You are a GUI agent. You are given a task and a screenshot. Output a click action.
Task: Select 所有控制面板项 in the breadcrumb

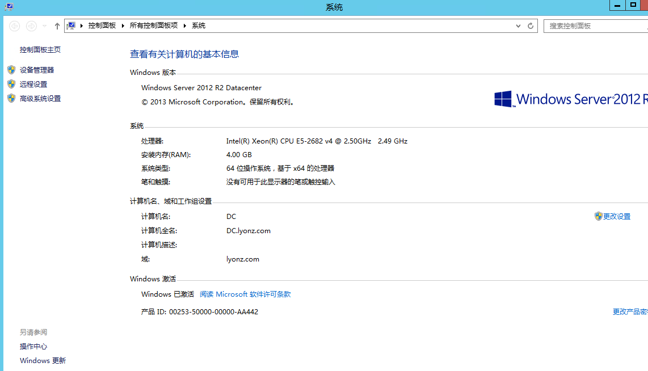[154, 26]
